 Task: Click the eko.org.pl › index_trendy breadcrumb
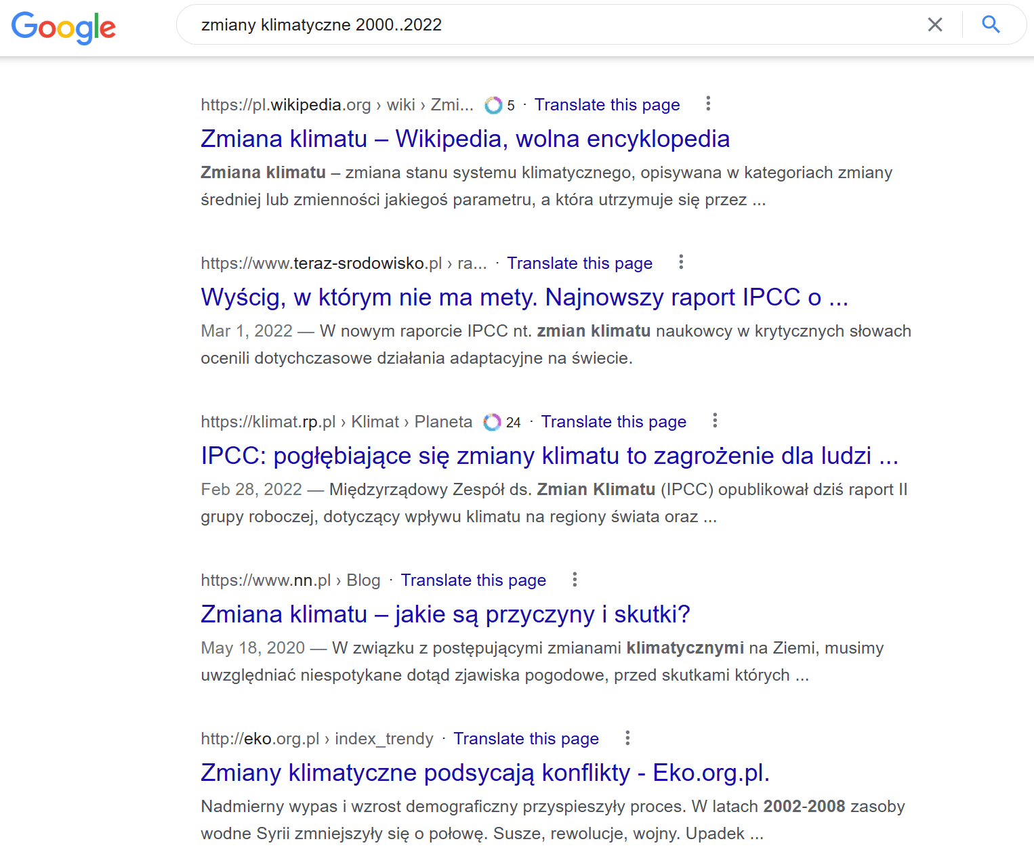(317, 739)
